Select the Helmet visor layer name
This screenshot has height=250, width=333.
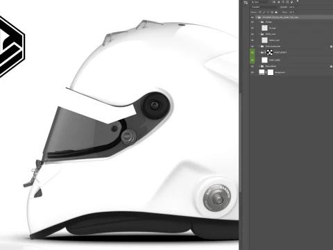pos(274,40)
